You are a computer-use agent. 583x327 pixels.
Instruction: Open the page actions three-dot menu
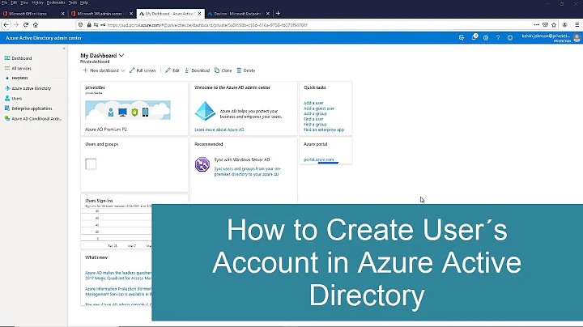(537, 25)
